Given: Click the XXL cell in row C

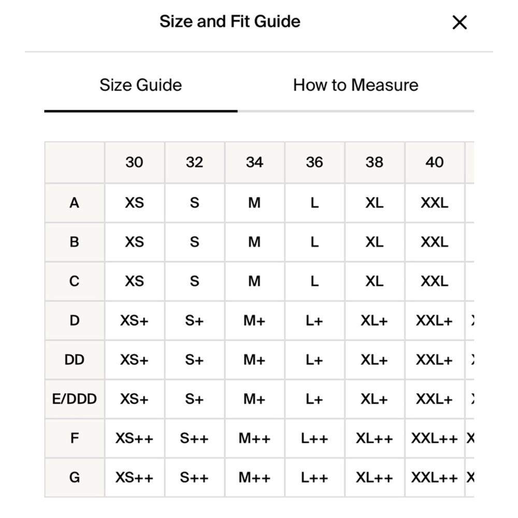Looking at the screenshot, I should click(435, 281).
